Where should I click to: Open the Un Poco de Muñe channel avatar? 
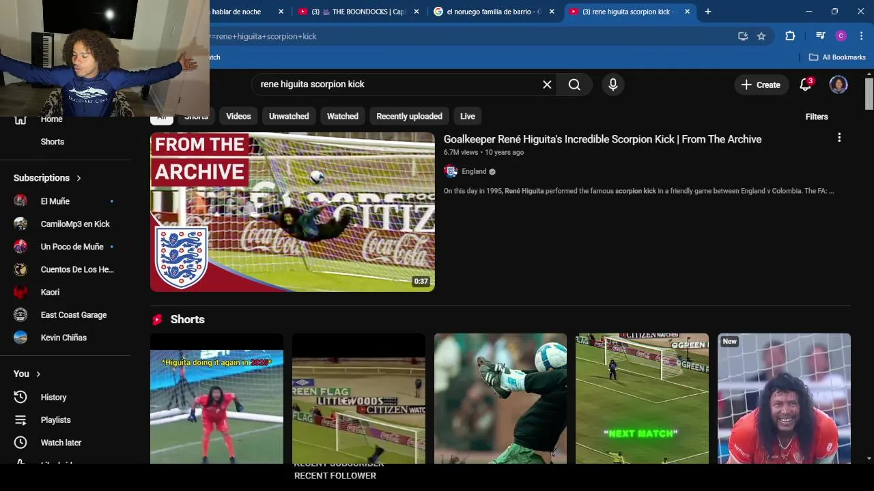tap(20, 247)
